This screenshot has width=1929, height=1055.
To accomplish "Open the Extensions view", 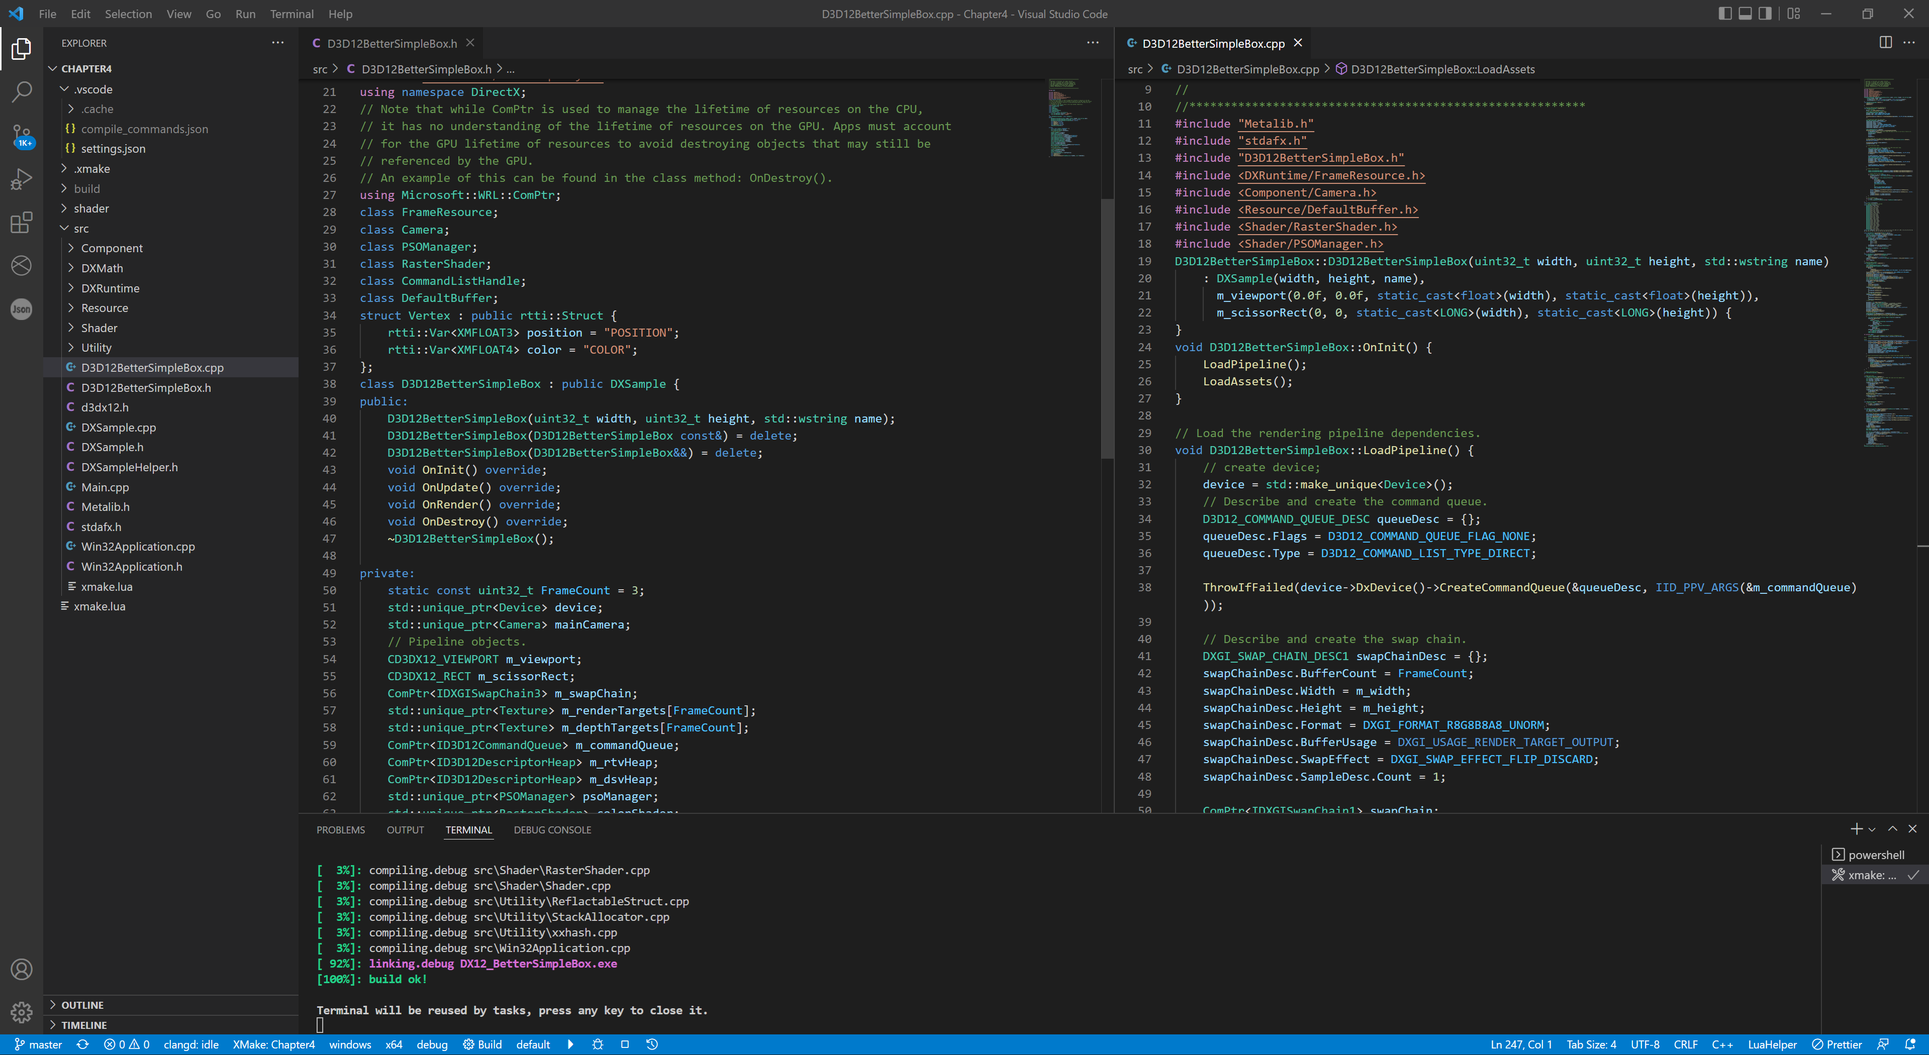I will 21,223.
